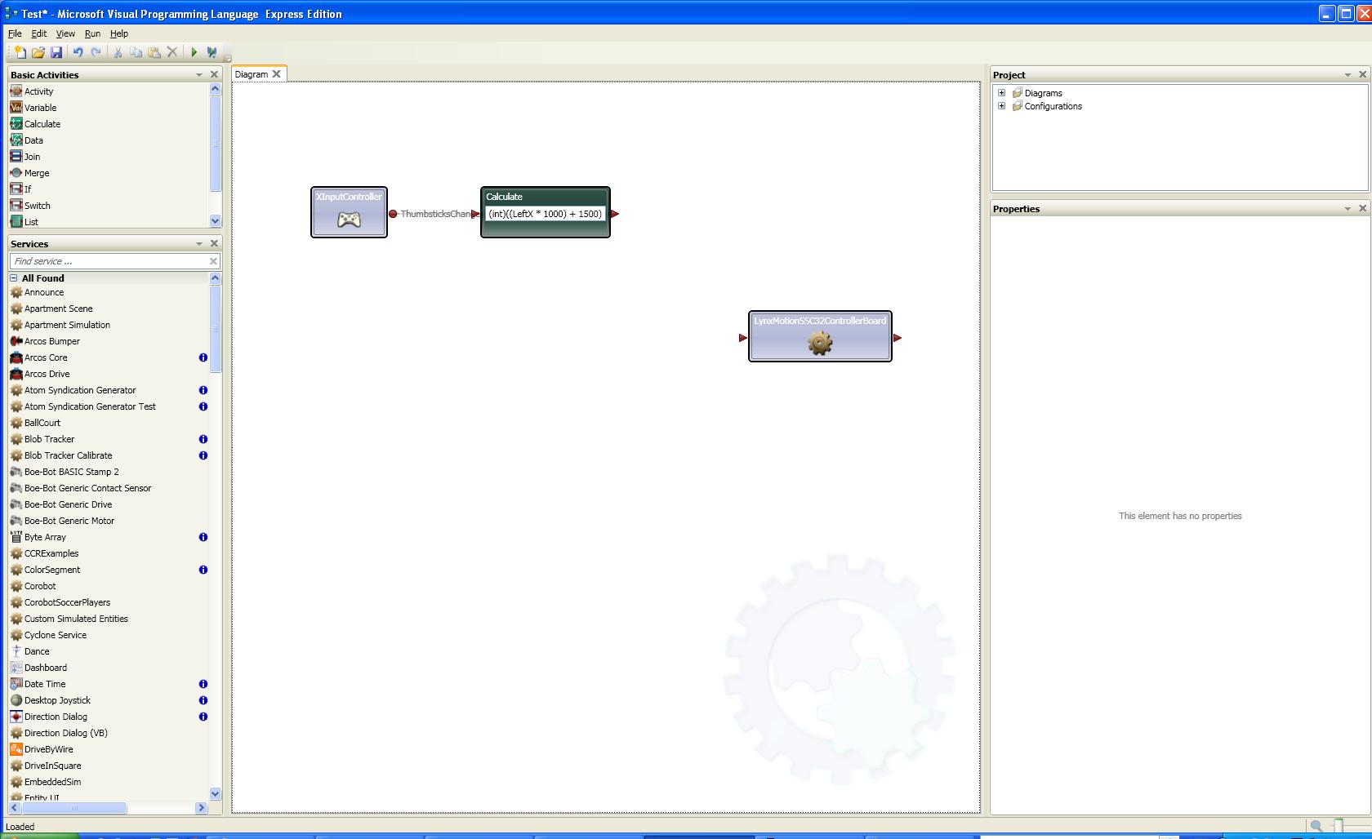The height and width of the screenshot is (839, 1372).
Task: Click the Calculate block title
Action: coord(504,197)
